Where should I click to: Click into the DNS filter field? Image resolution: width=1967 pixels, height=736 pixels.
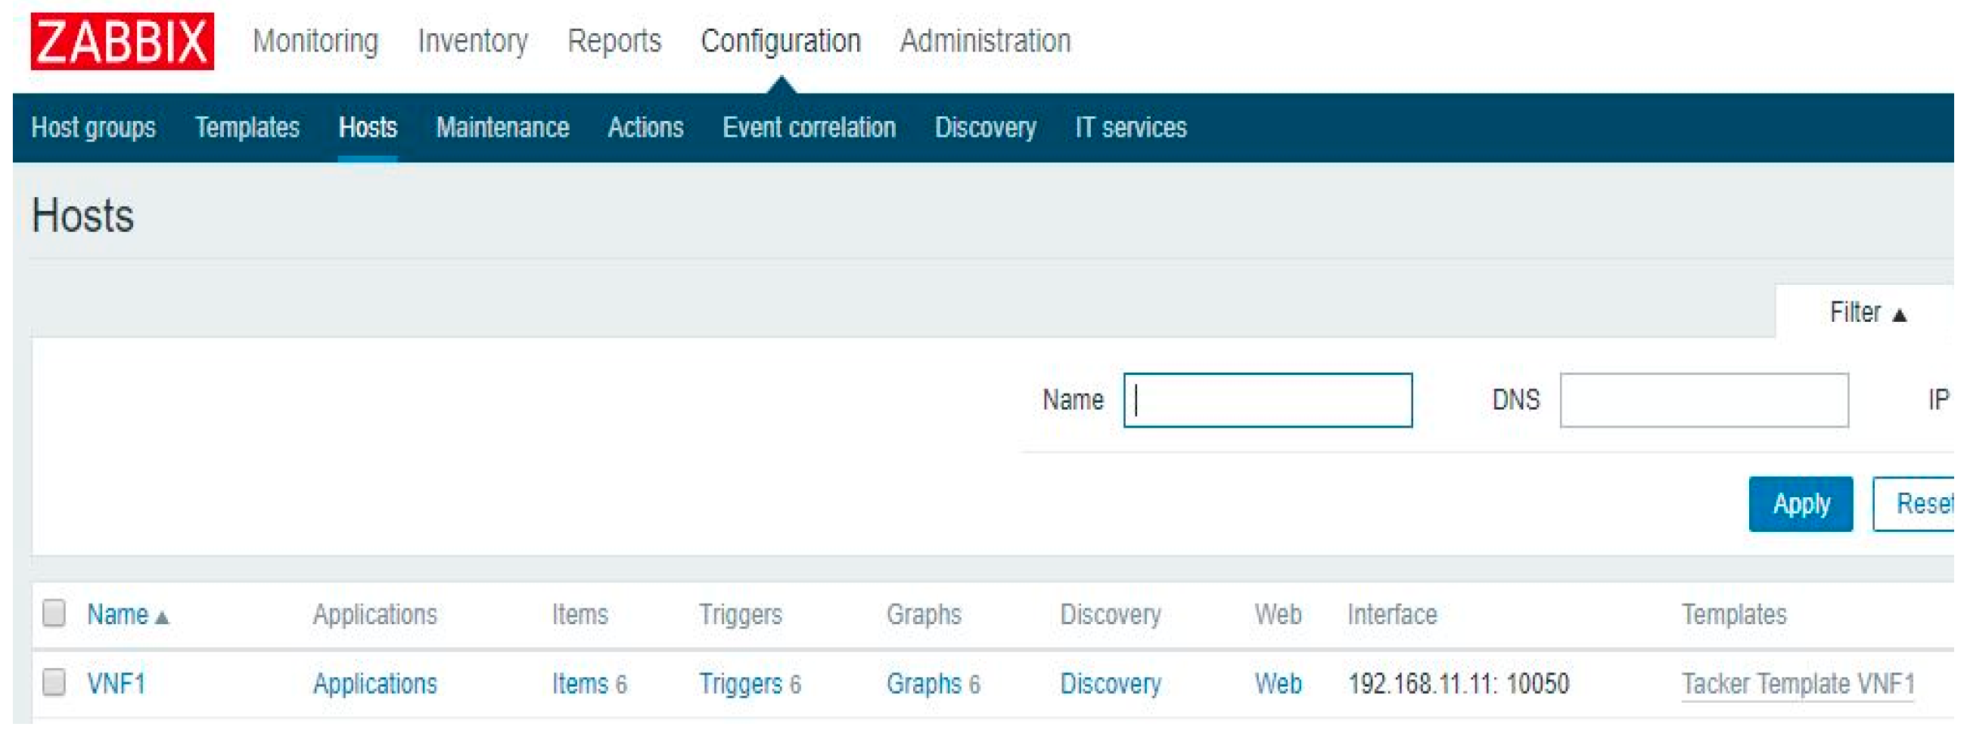tap(1704, 400)
